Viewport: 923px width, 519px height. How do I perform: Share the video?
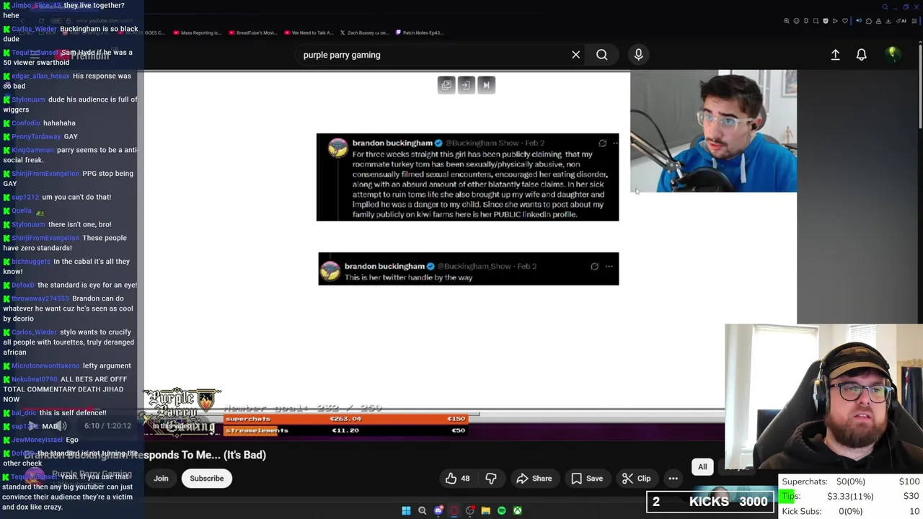tap(534, 479)
